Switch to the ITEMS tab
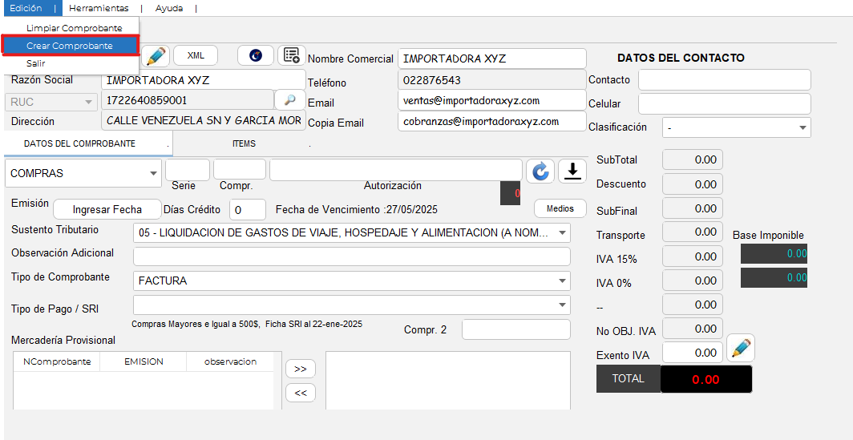The width and height of the screenshot is (853, 440). [244, 143]
